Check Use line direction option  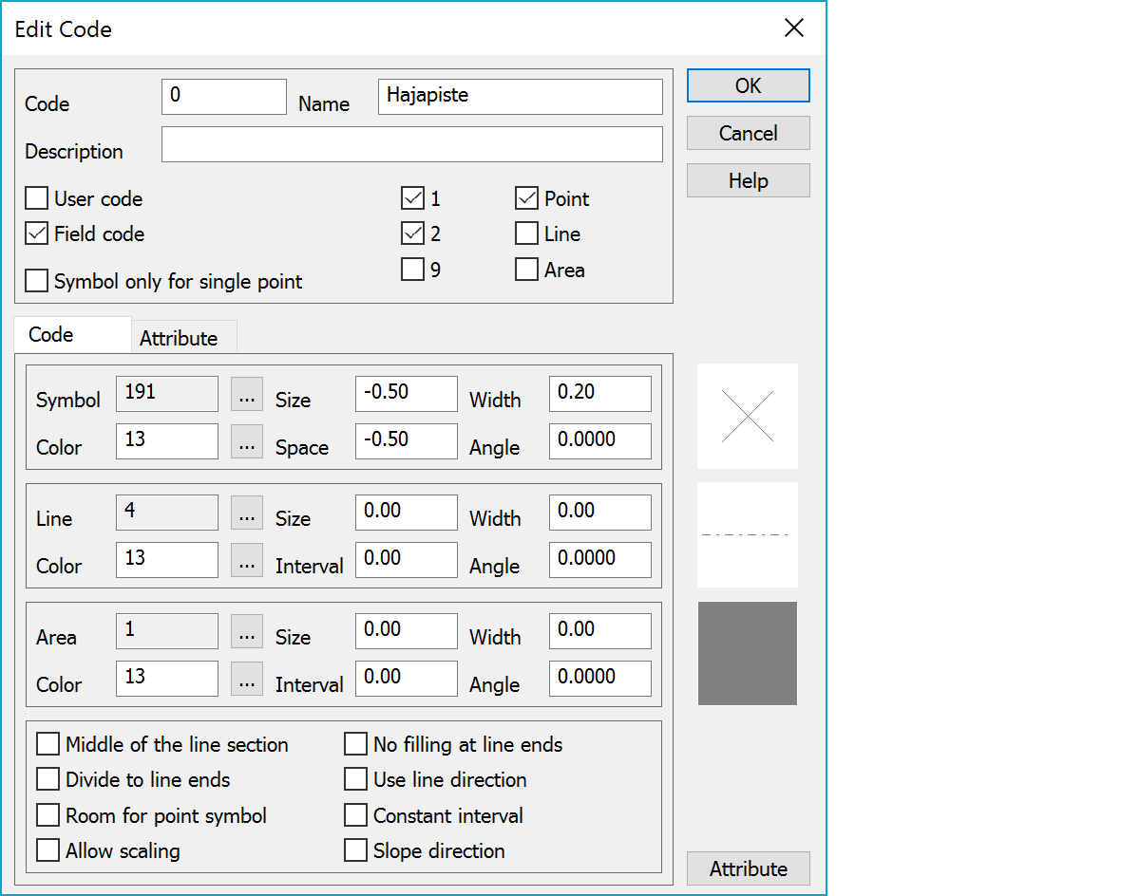click(355, 779)
